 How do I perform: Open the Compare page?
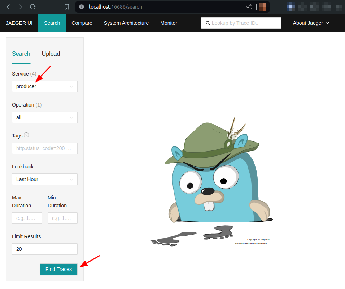click(x=82, y=23)
